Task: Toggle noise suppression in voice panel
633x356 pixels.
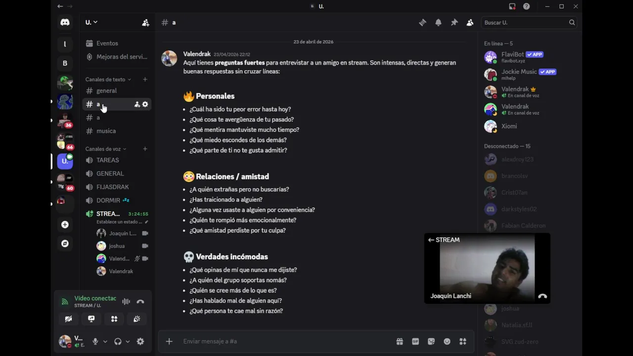Action: (126, 302)
